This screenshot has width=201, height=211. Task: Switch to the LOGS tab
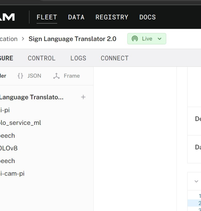78,58
